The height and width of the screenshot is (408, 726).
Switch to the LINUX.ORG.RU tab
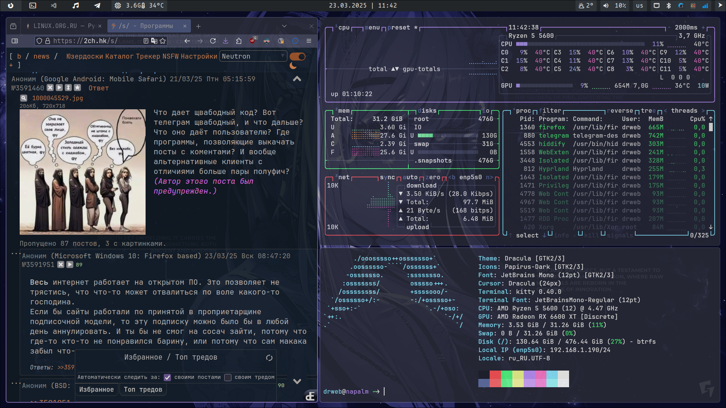64,26
